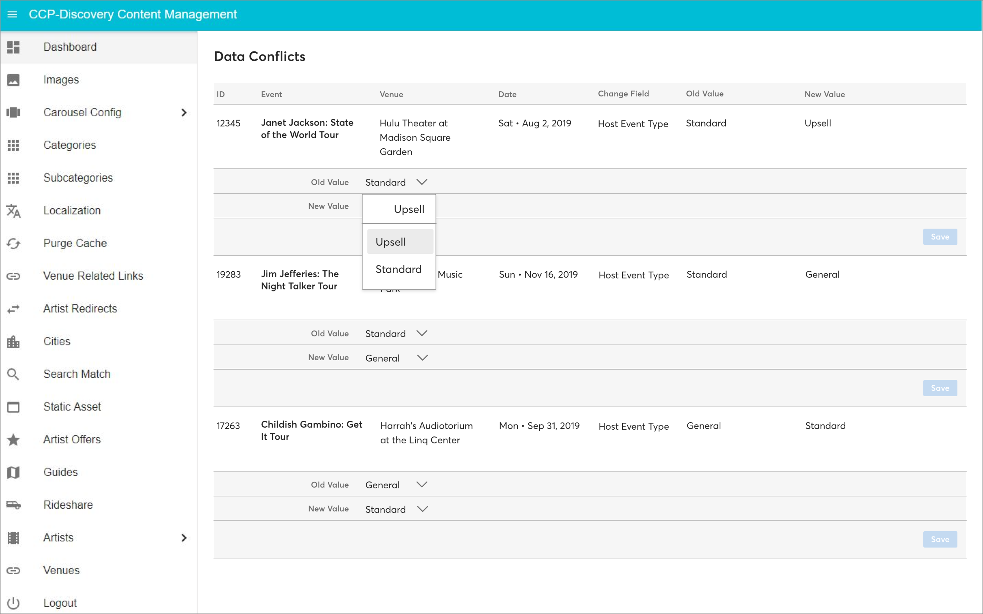The image size is (983, 614).
Task: Click the Venue Related Links chain icon
Action: pos(13,276)
